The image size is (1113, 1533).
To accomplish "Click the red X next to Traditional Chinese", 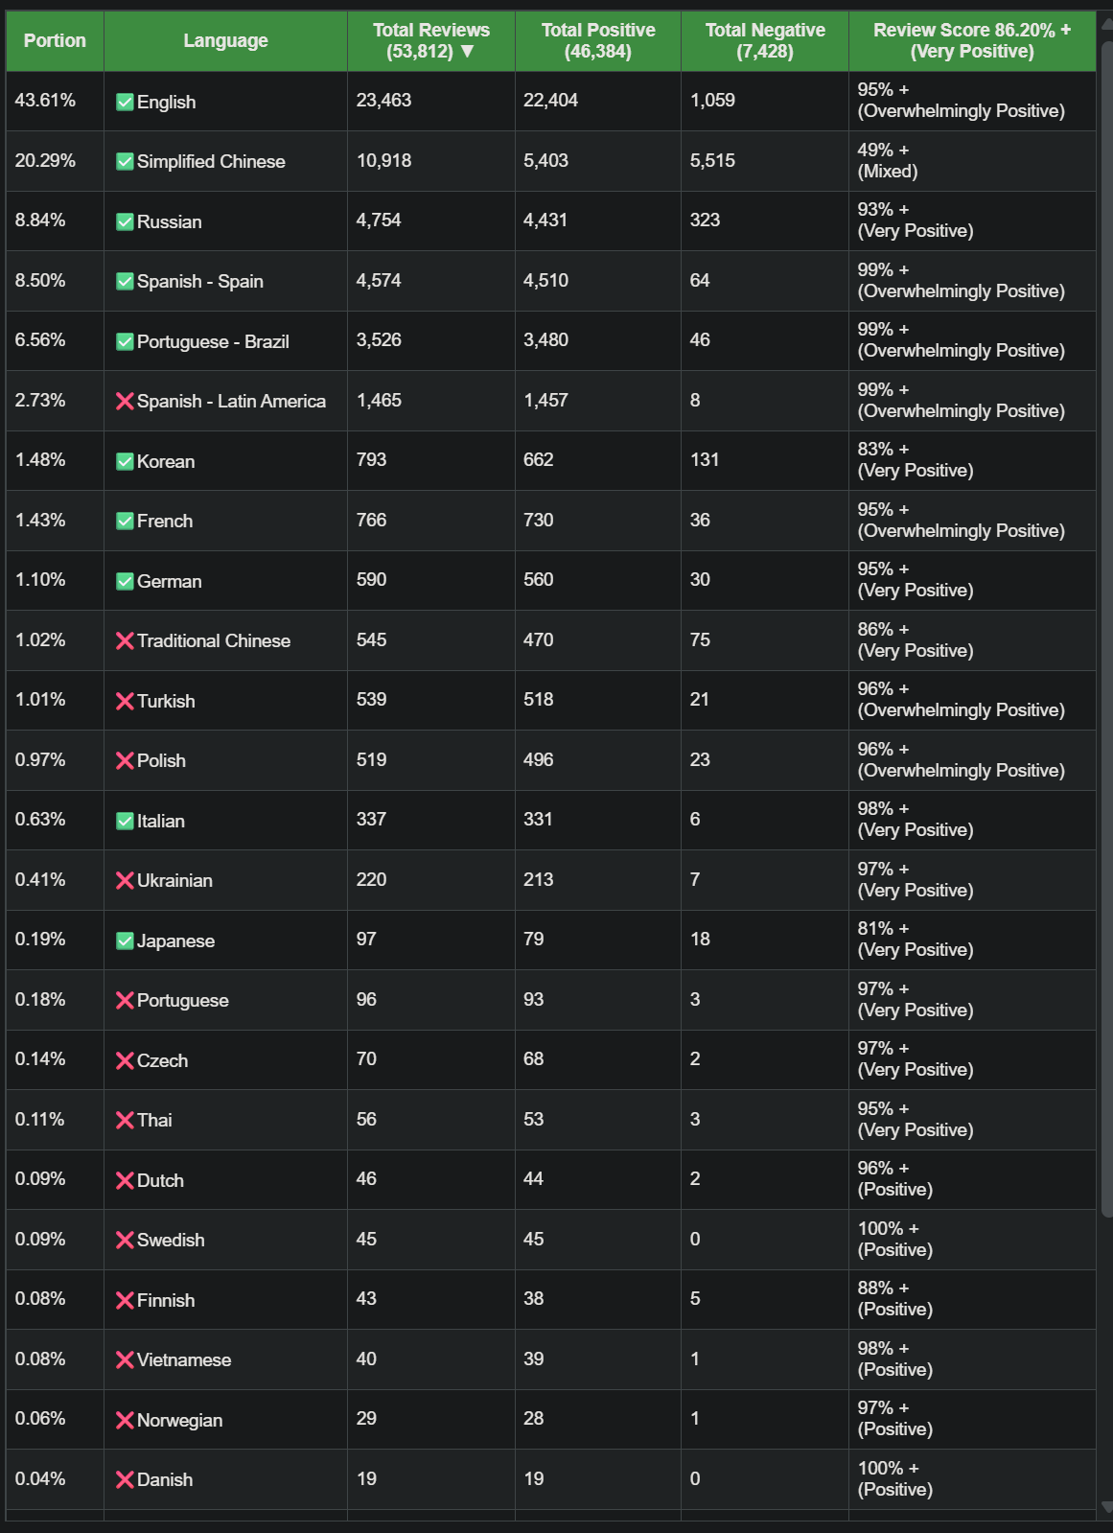I will pos(125,641).
